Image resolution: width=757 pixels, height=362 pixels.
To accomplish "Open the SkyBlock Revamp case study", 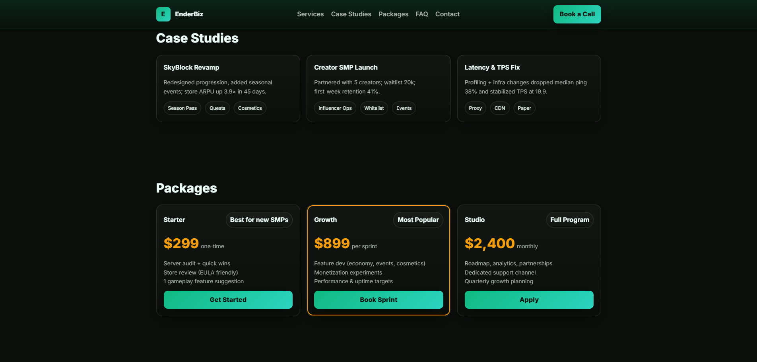I will (x=191, y=68).
